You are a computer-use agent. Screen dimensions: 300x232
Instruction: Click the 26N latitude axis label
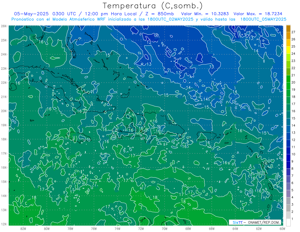point(3,26)
